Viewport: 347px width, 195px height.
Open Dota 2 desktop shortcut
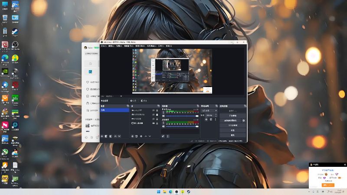click(15, 86)
